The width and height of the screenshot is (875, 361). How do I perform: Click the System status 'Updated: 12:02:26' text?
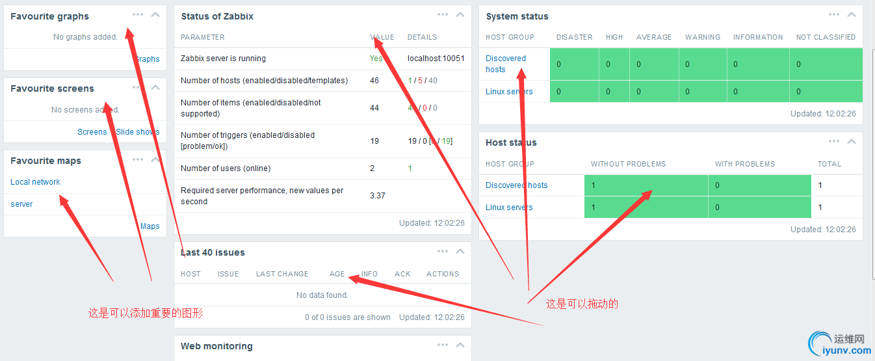[x=823, y=114]
